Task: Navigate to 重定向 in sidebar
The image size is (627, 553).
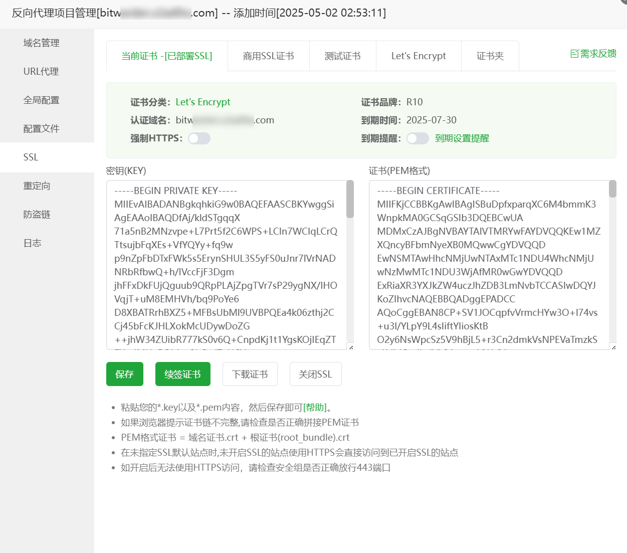Action: (37, 186)
